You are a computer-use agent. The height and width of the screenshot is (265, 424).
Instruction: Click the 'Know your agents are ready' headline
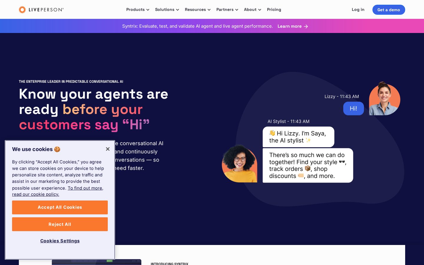pos(93,109)
